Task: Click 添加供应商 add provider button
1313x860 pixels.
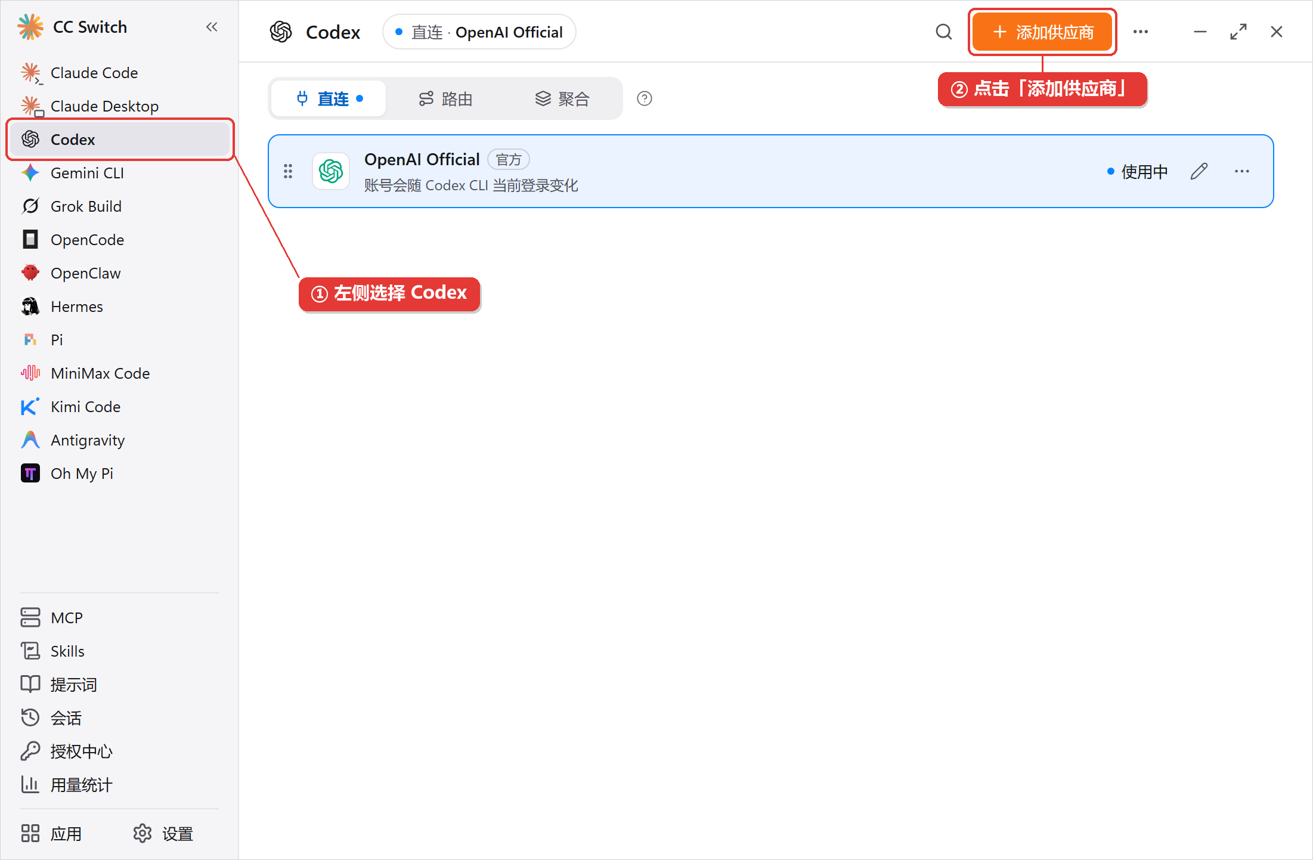Action: (x=1042, y=32)
